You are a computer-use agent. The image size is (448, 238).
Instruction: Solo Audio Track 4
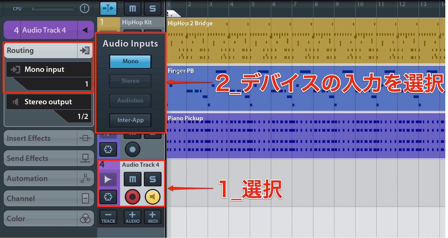(x=152, y=179)
